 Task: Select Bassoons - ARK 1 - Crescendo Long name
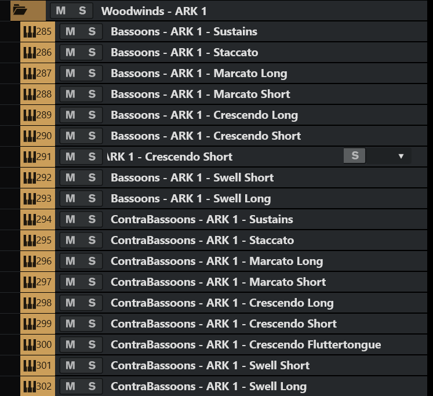click(x=205, y=115)
